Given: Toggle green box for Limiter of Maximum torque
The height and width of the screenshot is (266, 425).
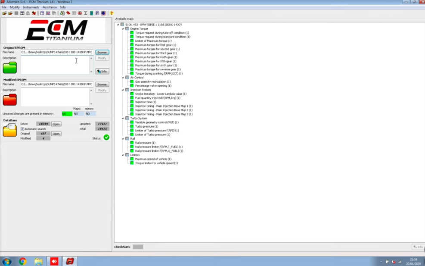Looking at the screenshot, I should [132, 41].
